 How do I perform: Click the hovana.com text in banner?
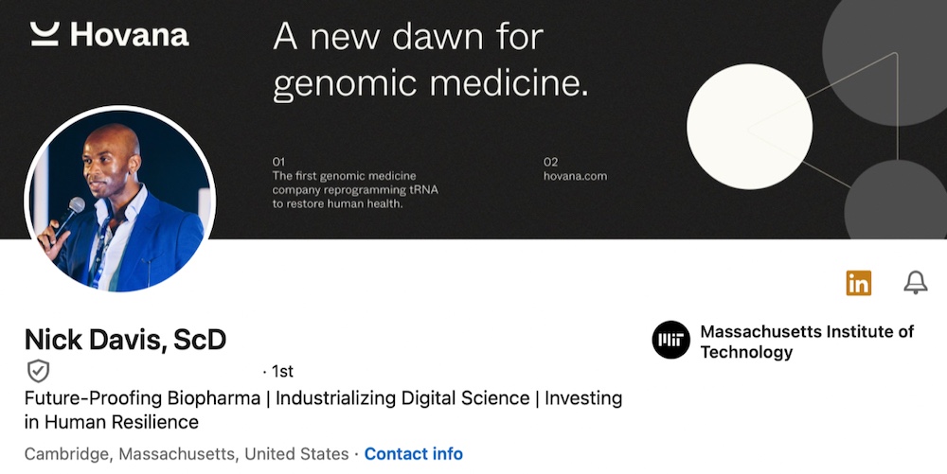point(575,176)
